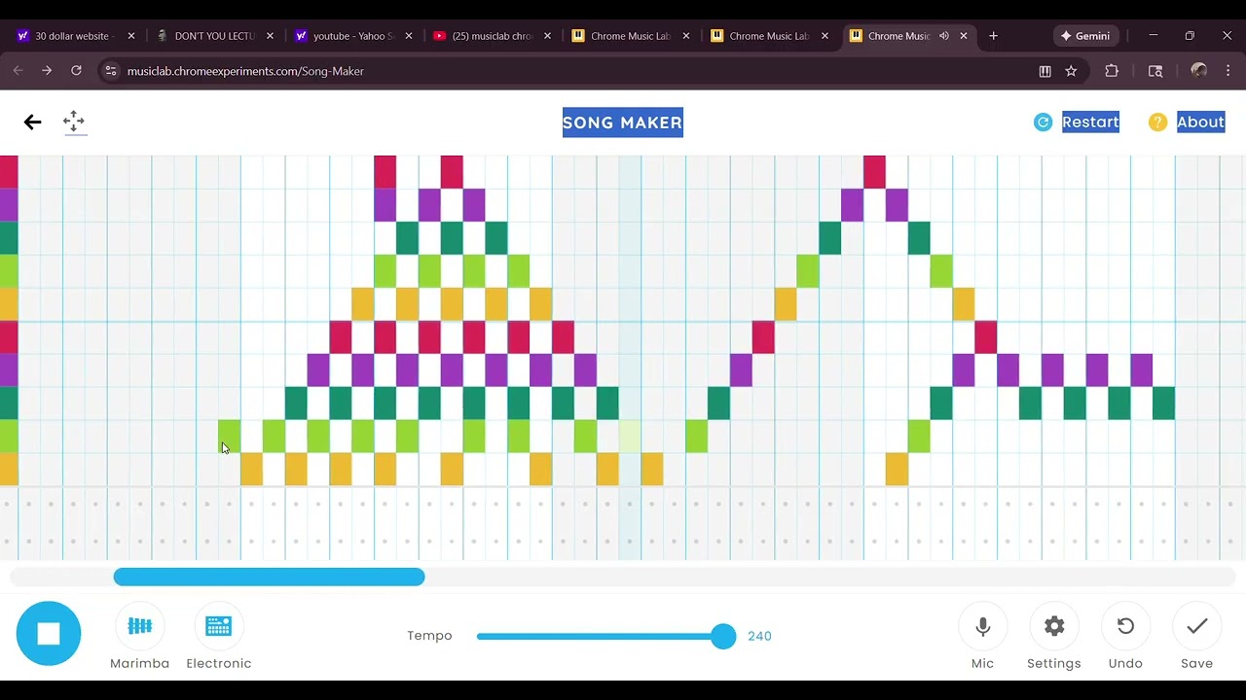Toggle the lone yellow note below the right descent
Screen dimensions: 1246x700
tap(897, 469)
